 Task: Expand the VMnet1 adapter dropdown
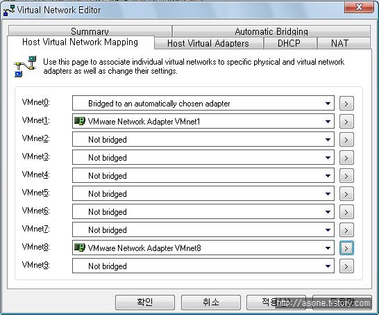203,122
